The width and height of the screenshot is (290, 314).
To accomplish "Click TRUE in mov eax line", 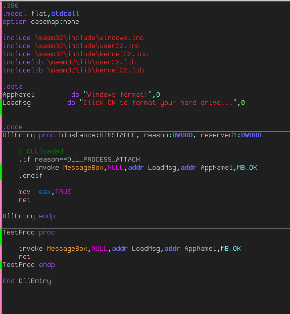I will pyautogui.click(x=63, y=192).
